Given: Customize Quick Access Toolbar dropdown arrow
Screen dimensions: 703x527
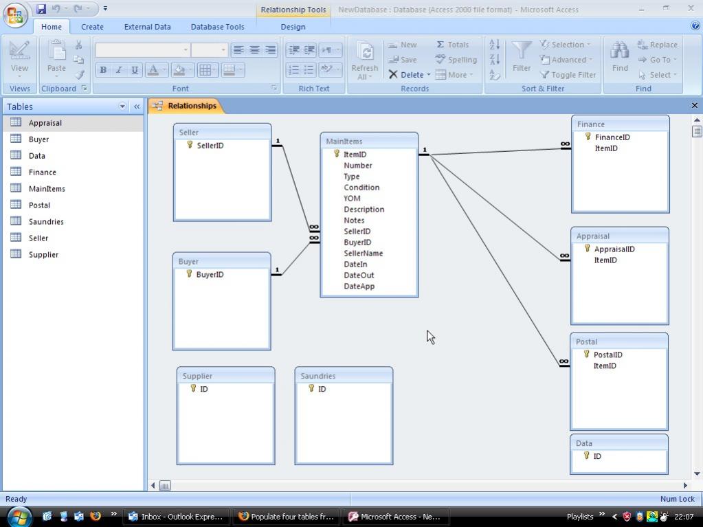Looking at the screenshot, I should (105, 8).
